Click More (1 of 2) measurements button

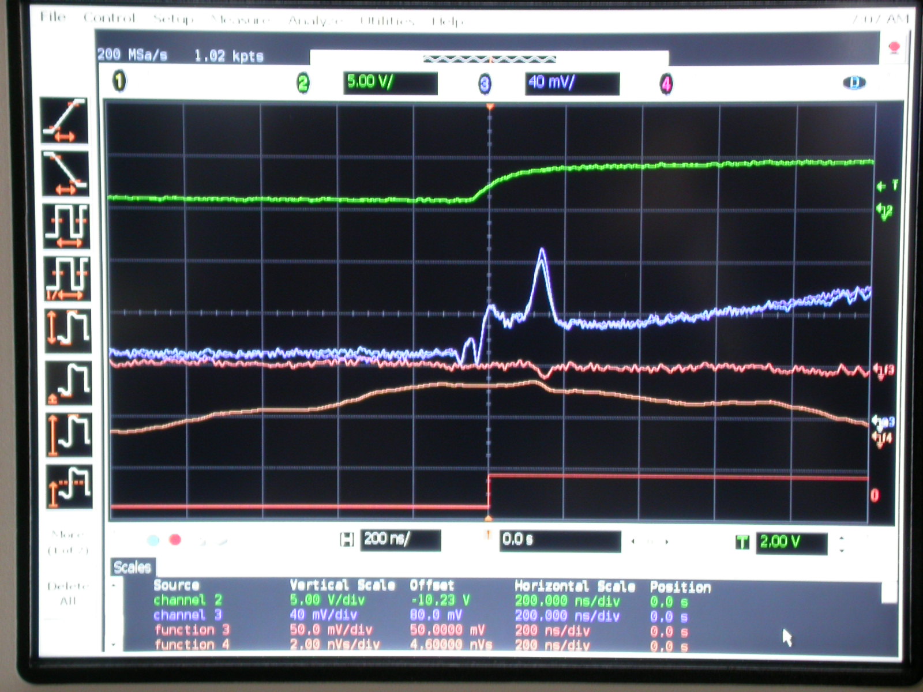[x=67, y=542]
